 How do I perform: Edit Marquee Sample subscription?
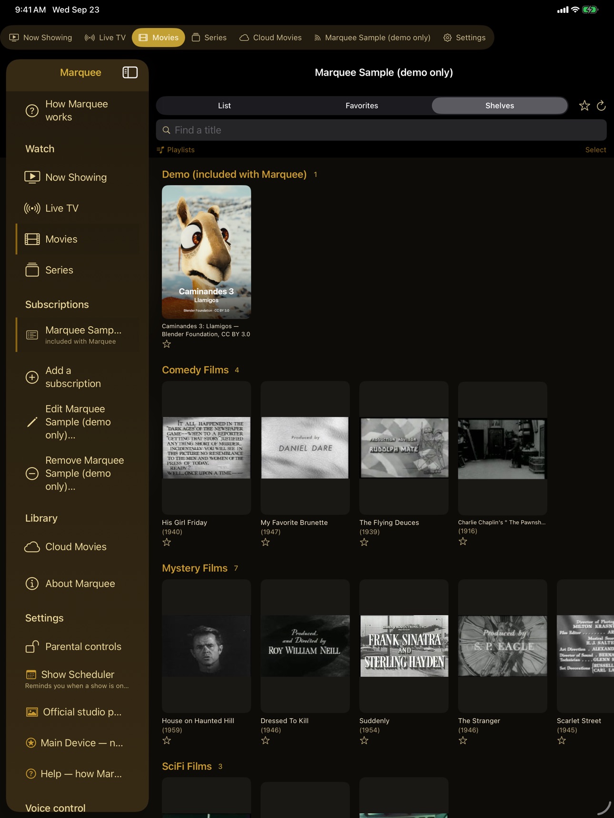tap(76, 422)
